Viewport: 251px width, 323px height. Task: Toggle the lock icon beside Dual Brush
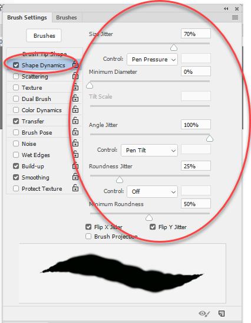(x=75, y=98)
